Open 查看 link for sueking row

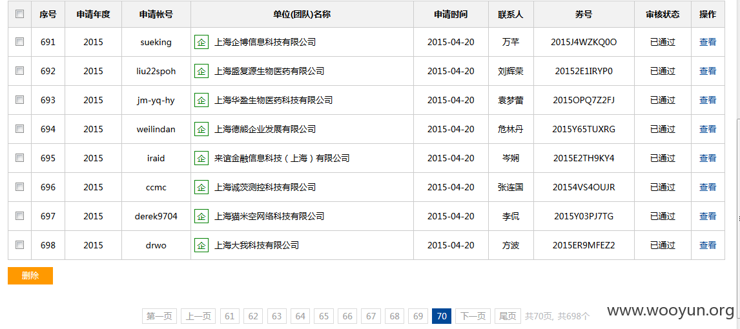708,42
